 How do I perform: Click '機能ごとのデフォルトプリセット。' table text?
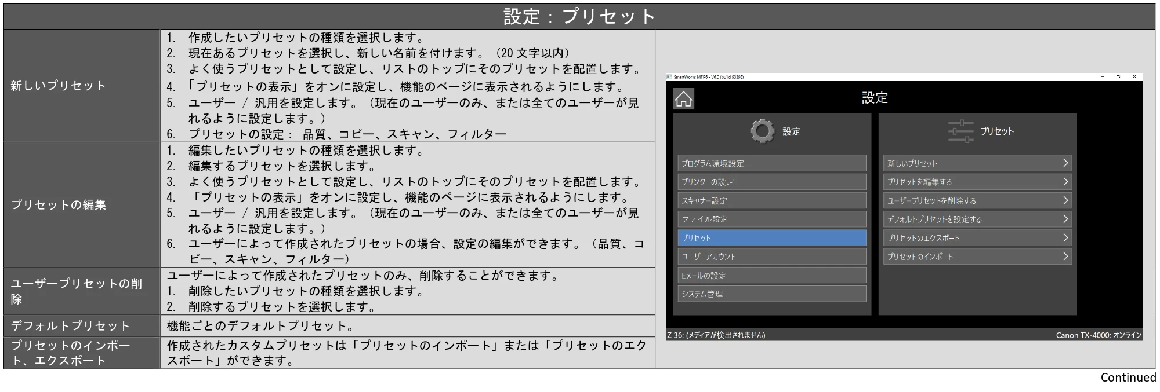[x=260, y=326]
